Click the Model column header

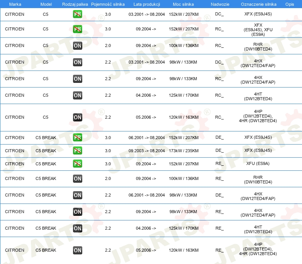coord(46,4)
